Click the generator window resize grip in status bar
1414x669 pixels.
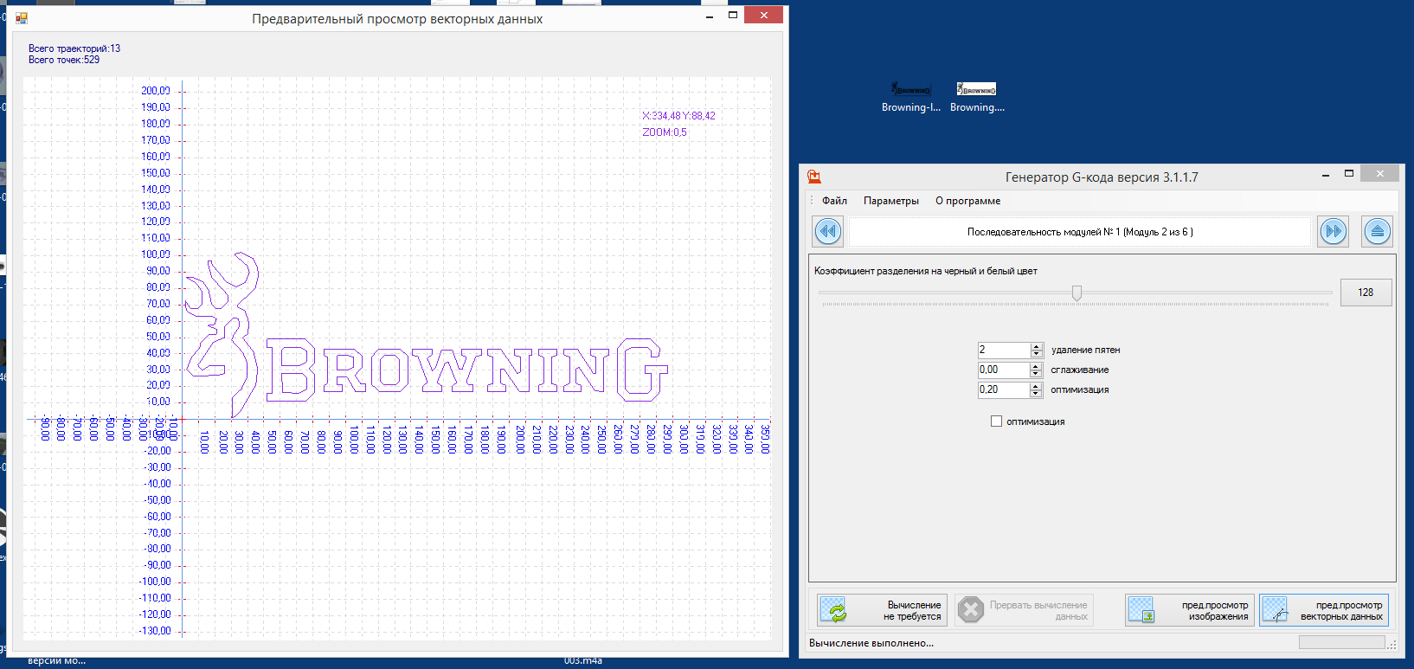(x=1392, y=644)
